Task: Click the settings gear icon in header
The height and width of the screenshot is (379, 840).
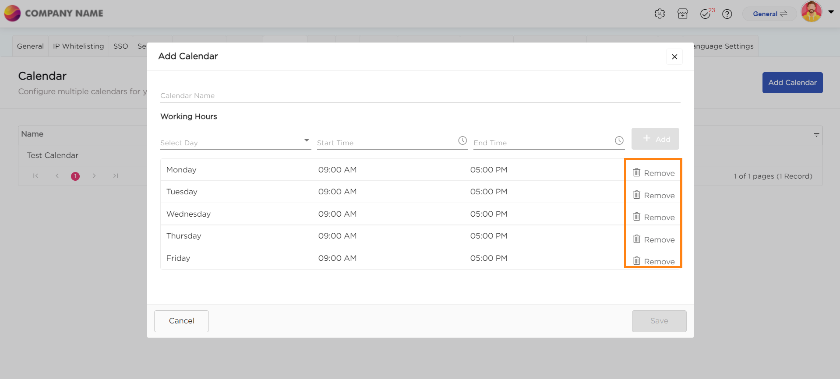Action: pyautogui.click(x=660, y=14)
